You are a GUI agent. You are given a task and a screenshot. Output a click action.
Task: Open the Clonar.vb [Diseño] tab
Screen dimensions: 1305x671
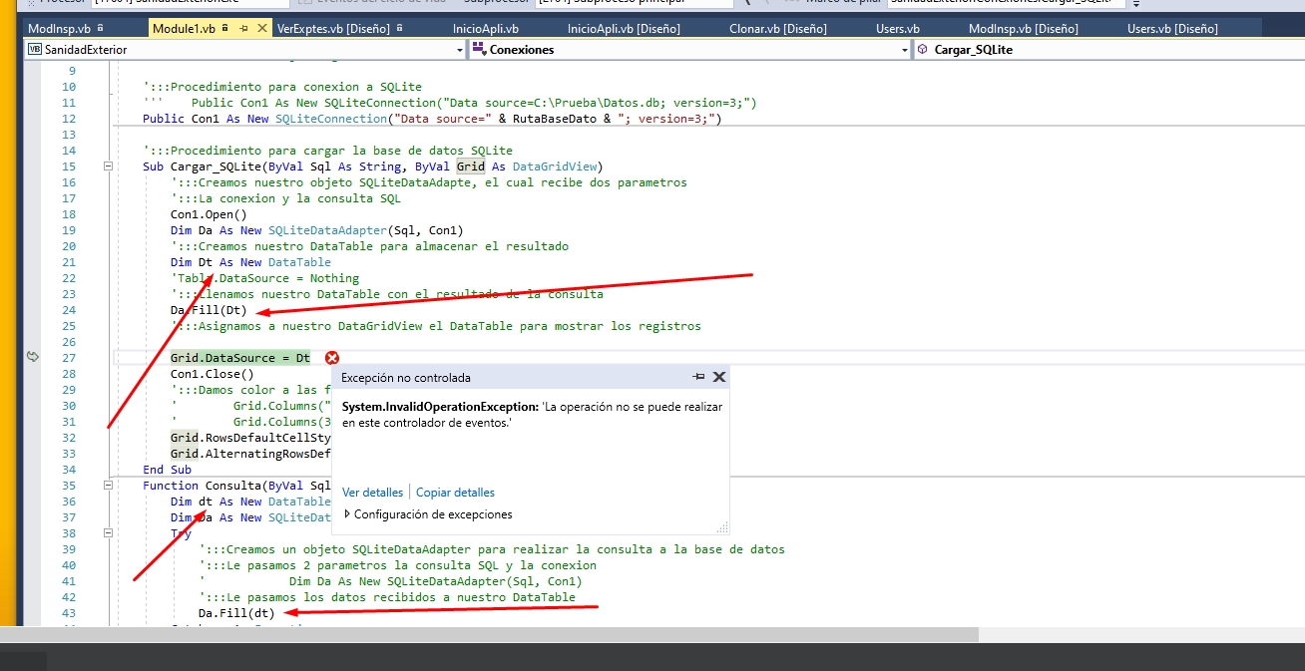[x=777, y=29]
